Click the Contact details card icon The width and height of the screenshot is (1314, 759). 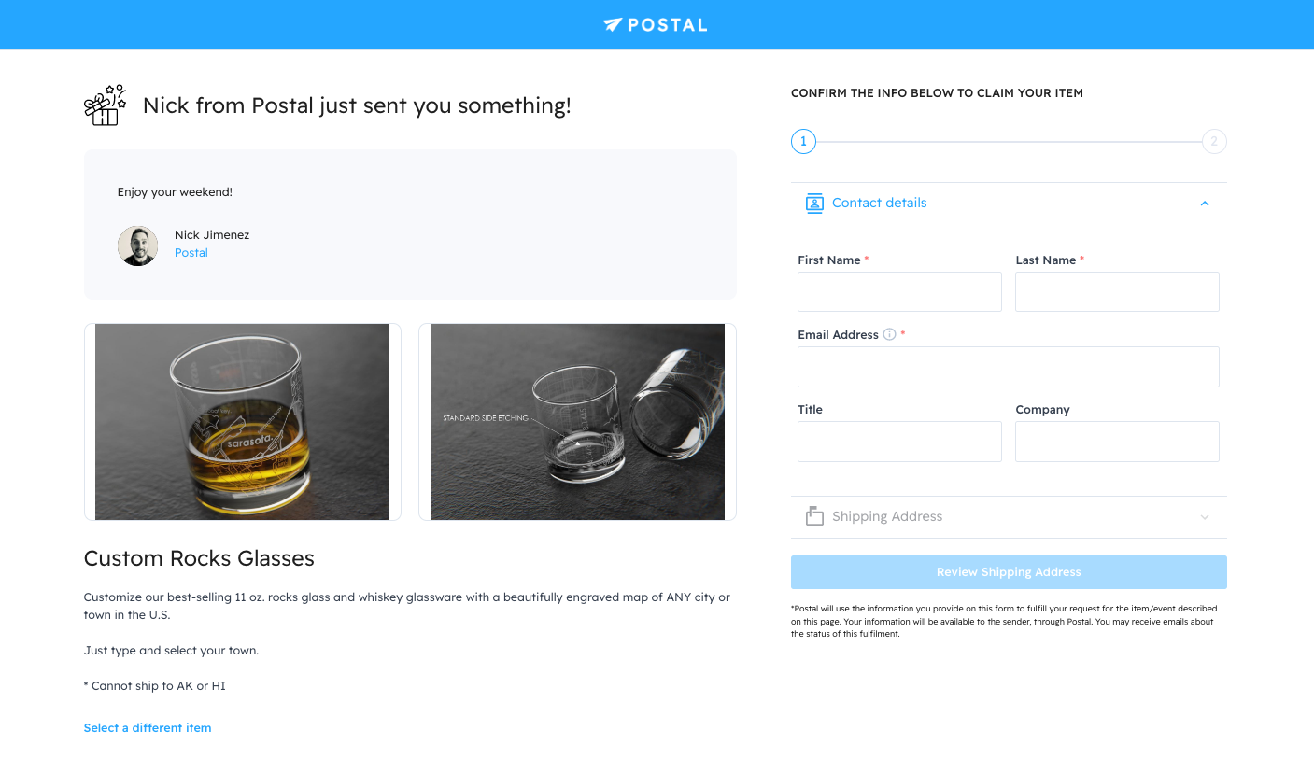tap(814, 204)
